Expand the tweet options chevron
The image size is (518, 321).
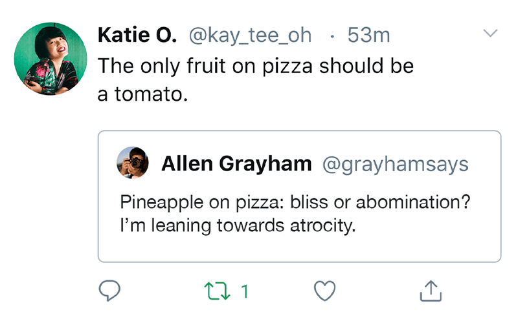coord(491,33)
